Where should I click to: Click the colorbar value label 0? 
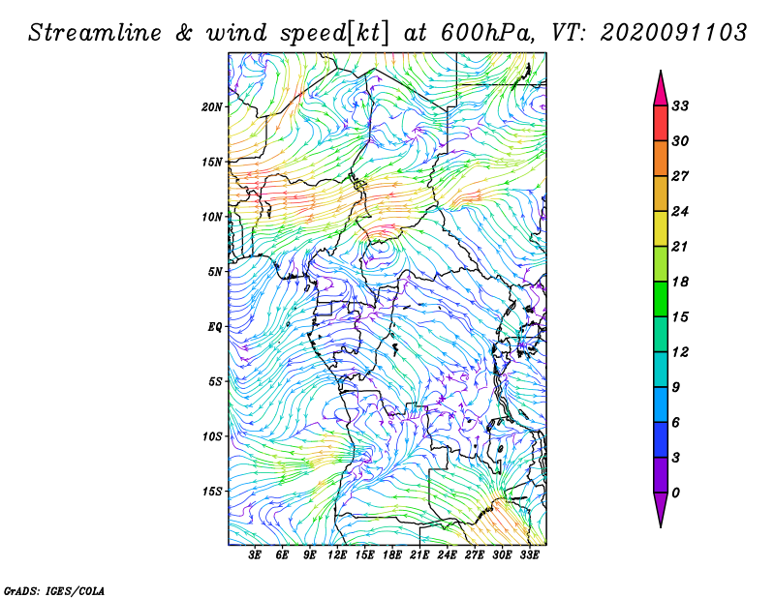676,493
